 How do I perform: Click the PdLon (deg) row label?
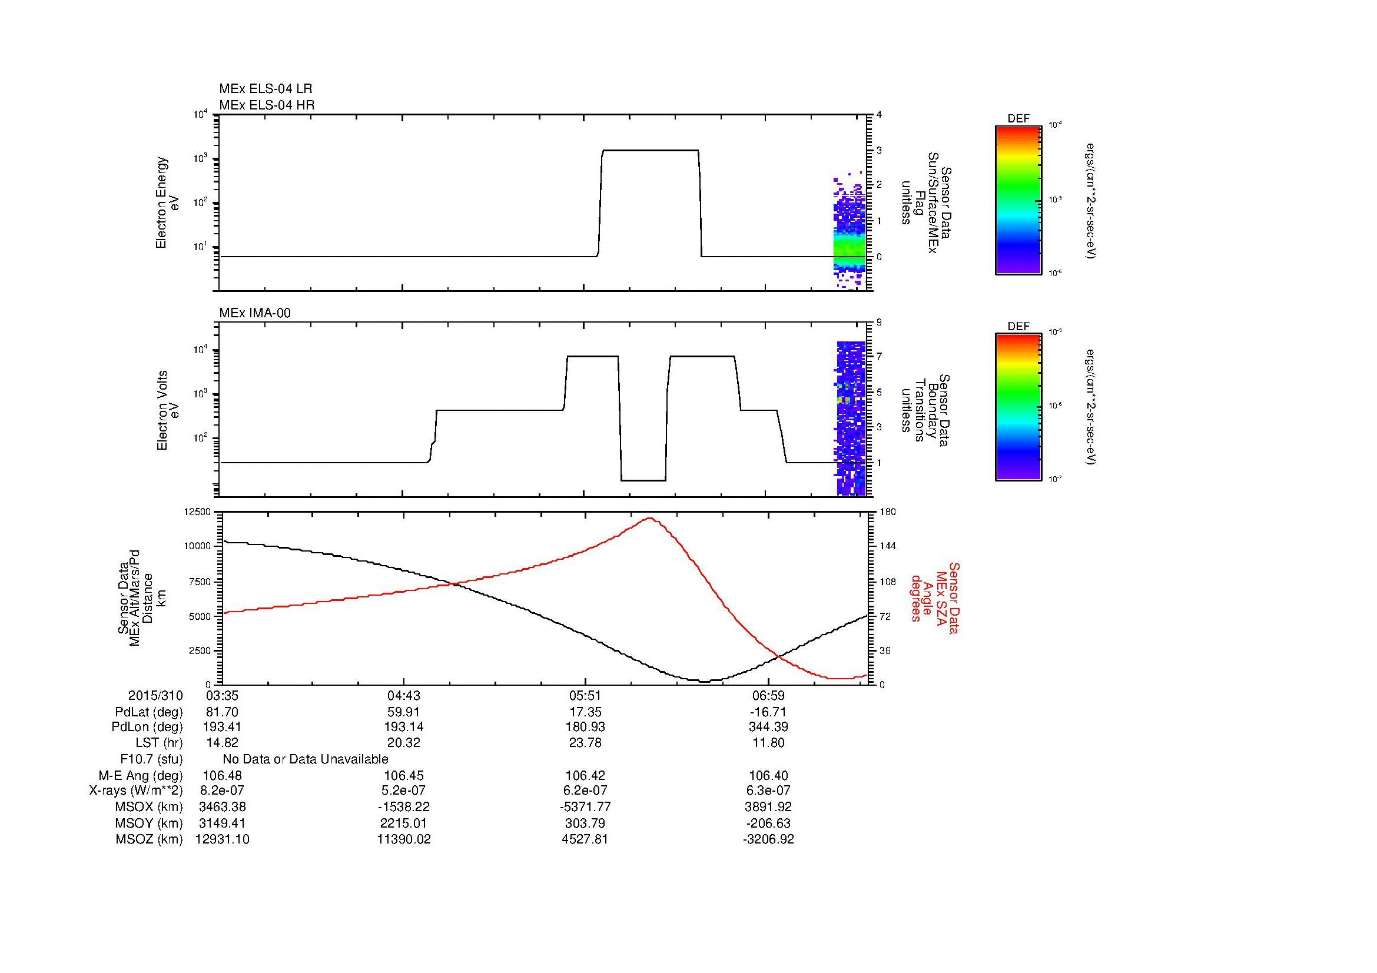147,727
